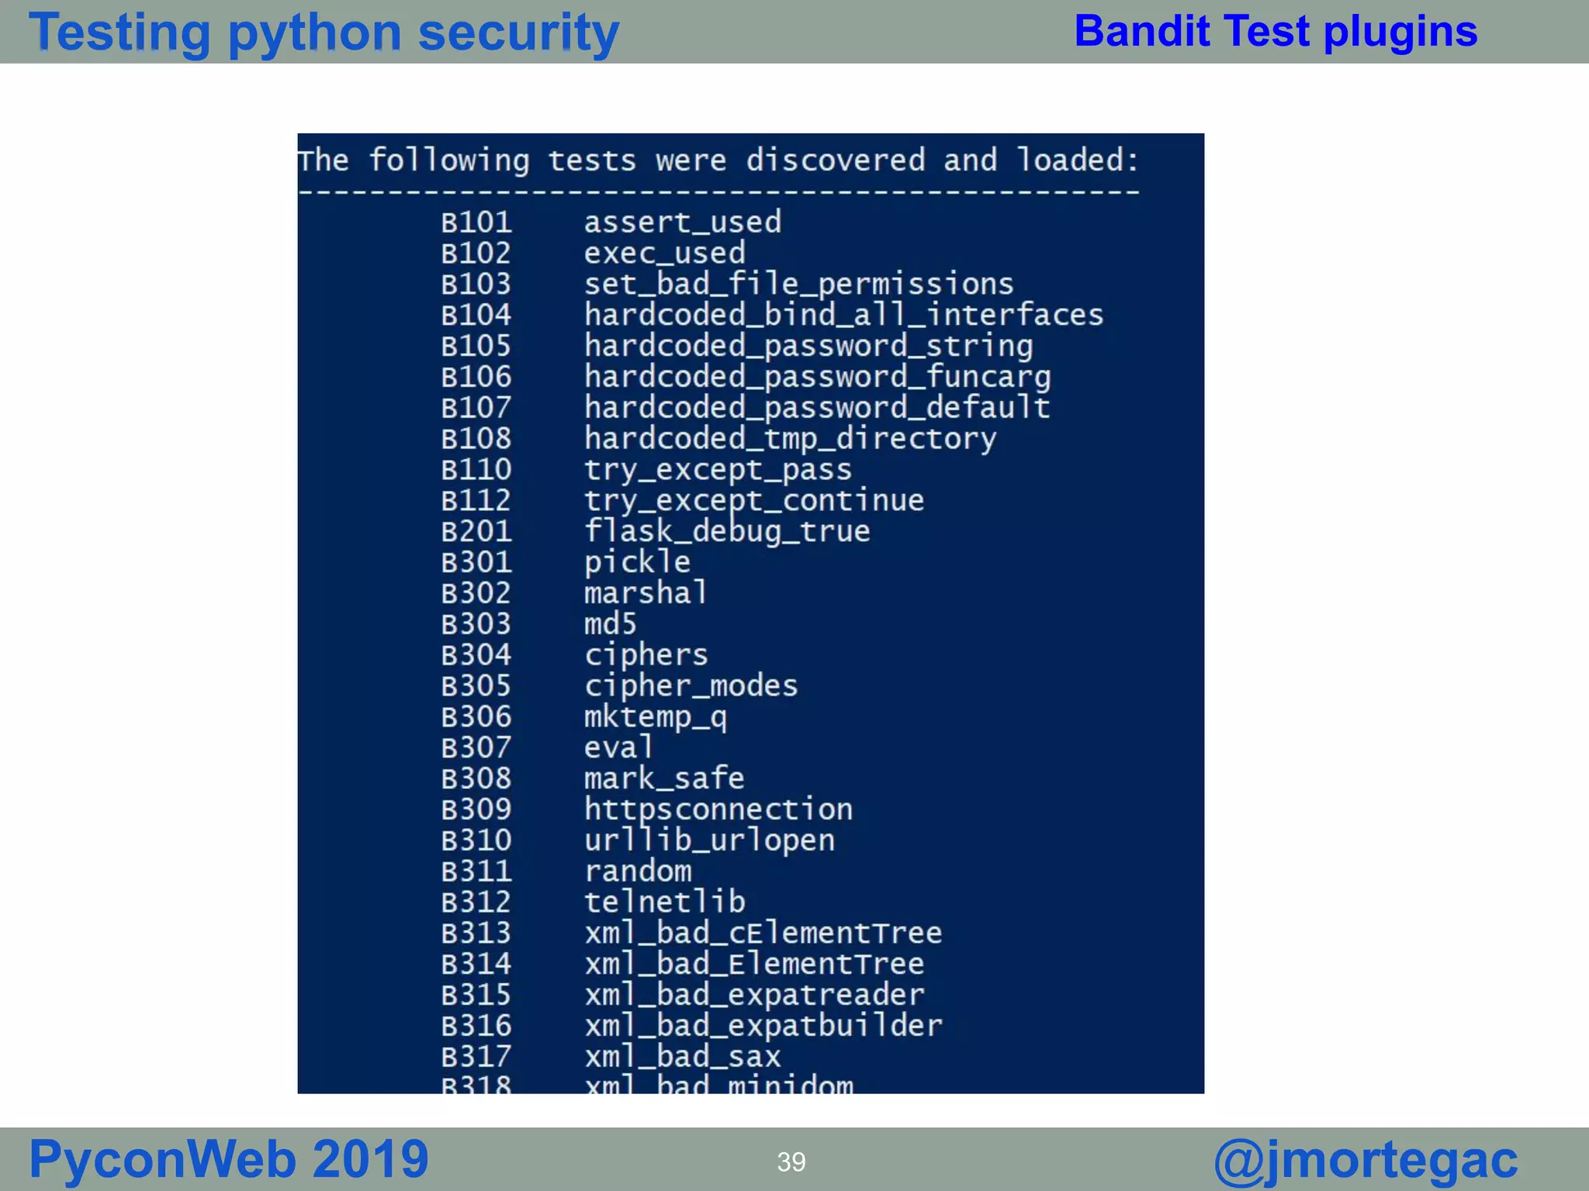Select the telnetlib entry
Viewport: 1589px width, 1191px height.
coord(665,902)
